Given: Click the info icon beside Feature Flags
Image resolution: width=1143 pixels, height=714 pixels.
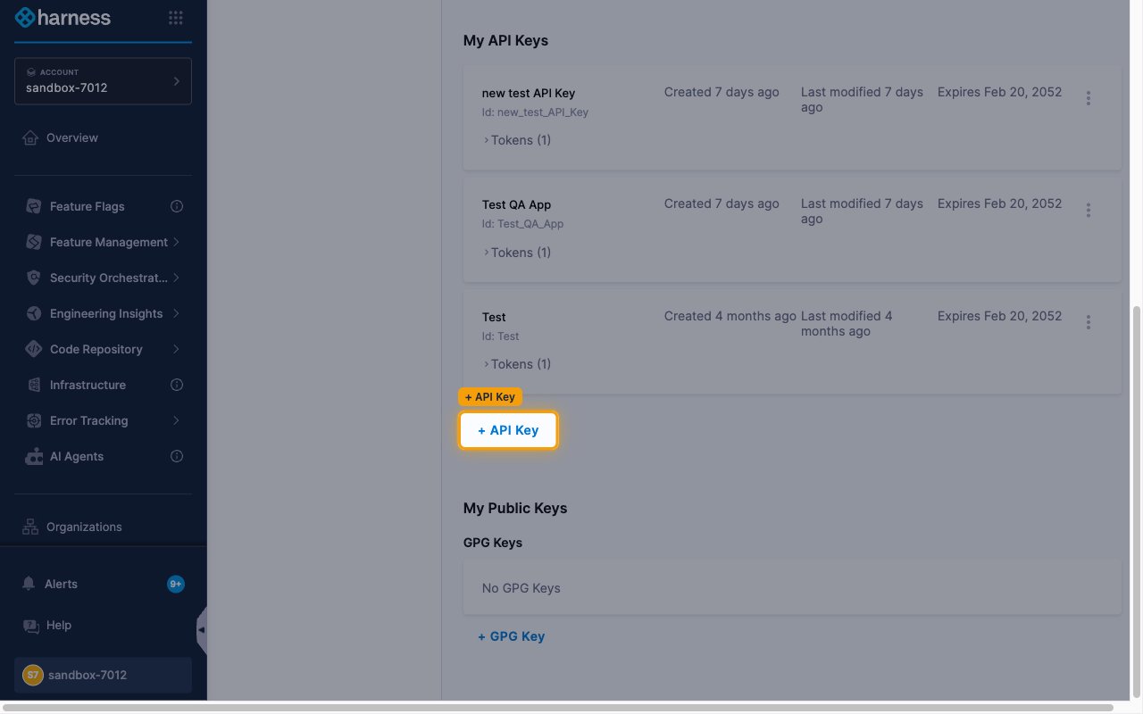Looking at the screenshot, I should pos(177,206).
